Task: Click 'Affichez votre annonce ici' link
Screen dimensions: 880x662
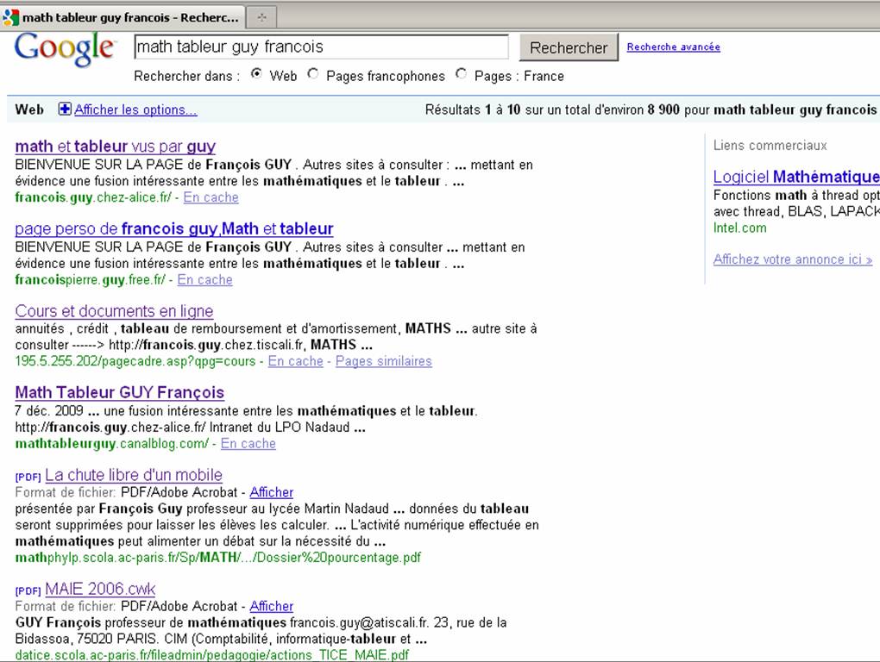Action: (x=793, y=259)
